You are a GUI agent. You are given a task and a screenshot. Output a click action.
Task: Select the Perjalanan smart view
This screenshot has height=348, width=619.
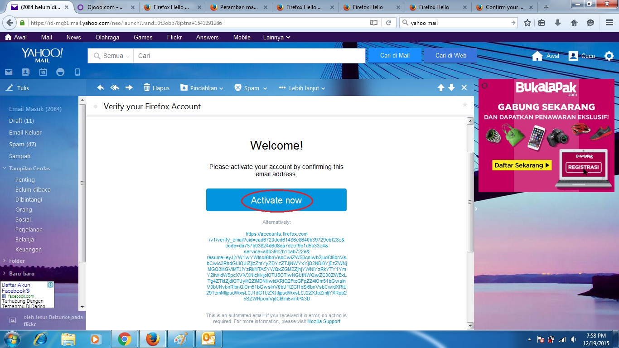[29, 229]
